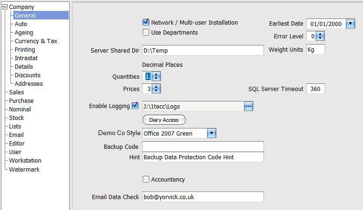Click the Server Shared Dir field
The width and height of the screenshot is (363, 210).
tap(202, 50)
